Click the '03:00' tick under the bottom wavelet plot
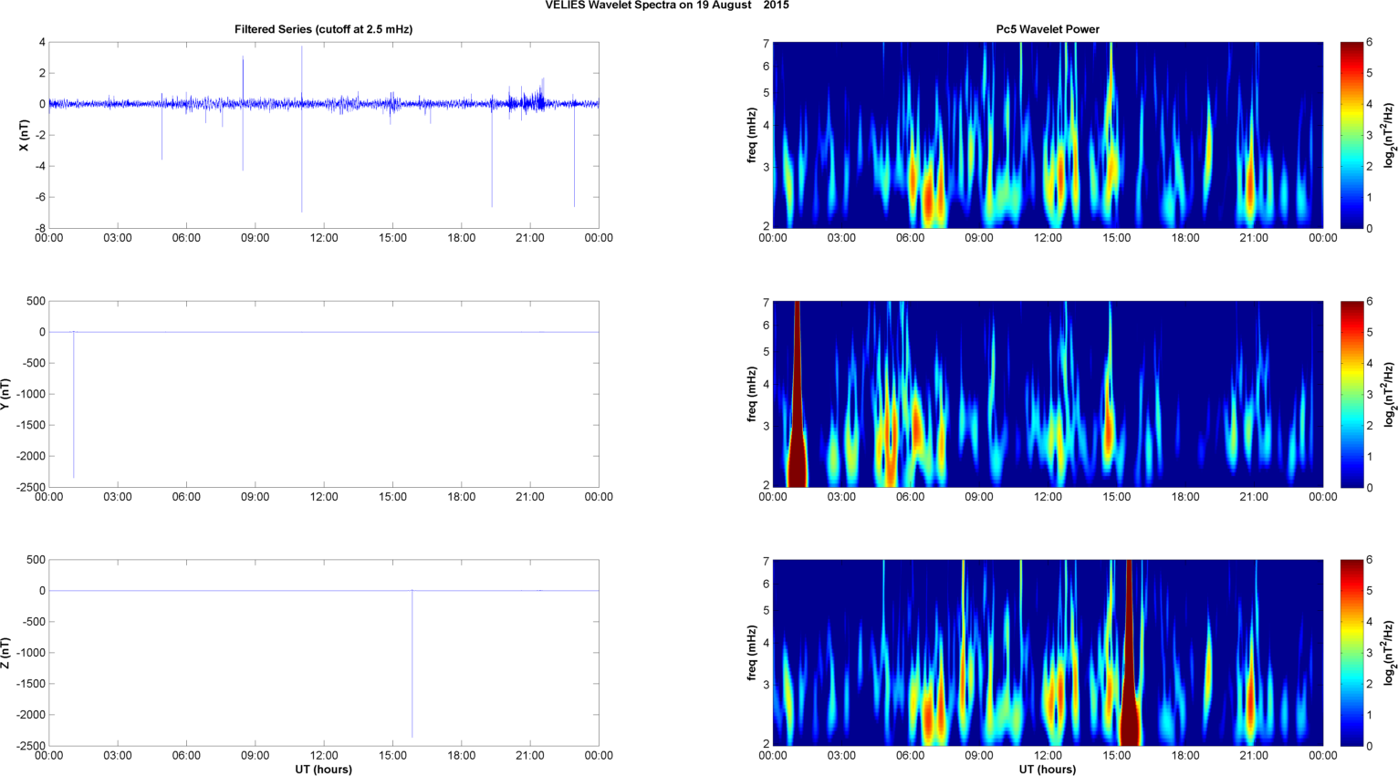 pyautogui.click(x=841, y=756)
